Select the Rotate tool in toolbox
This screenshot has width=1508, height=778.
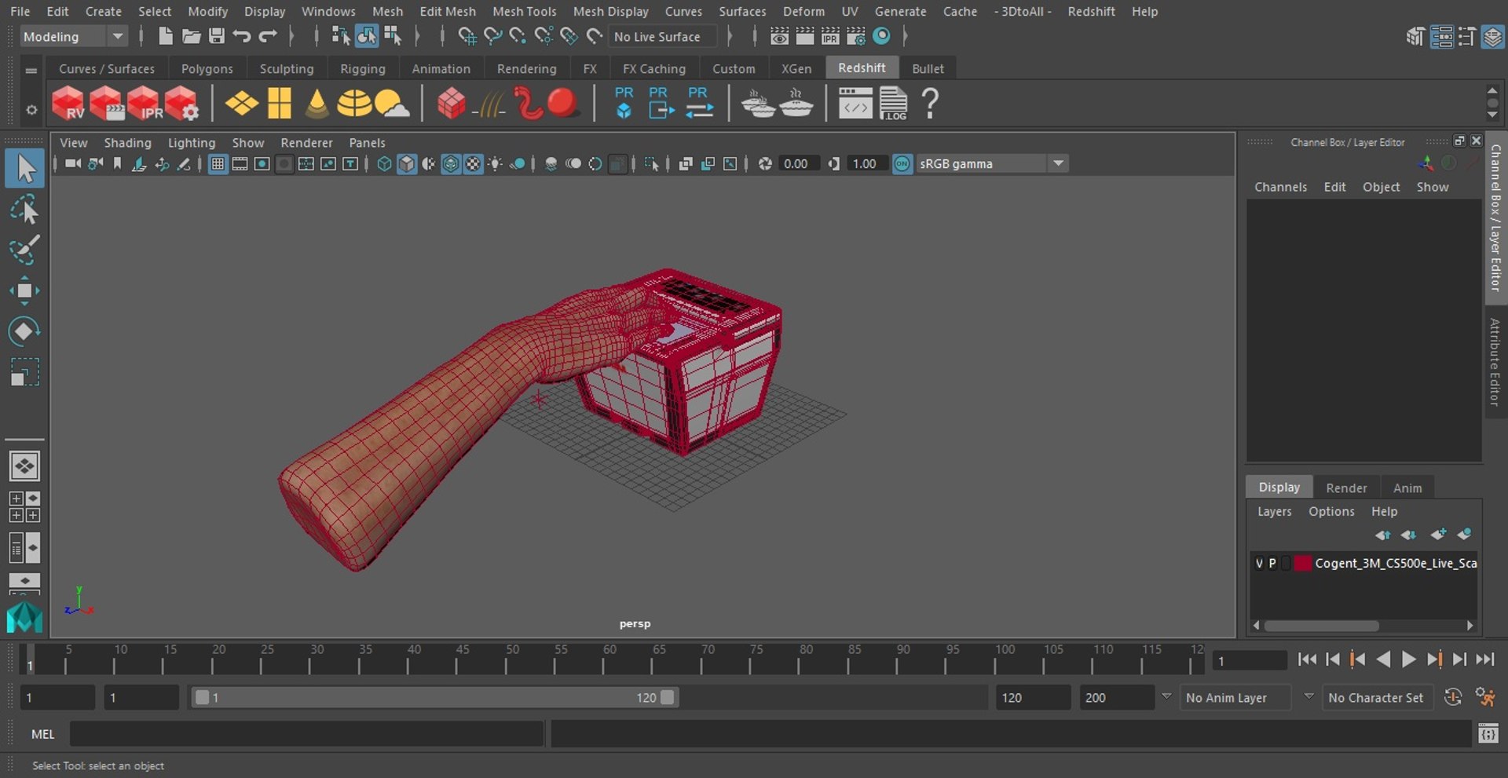[24, 331]
